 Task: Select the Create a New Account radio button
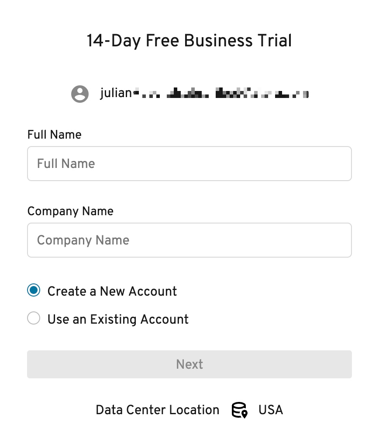34,290
